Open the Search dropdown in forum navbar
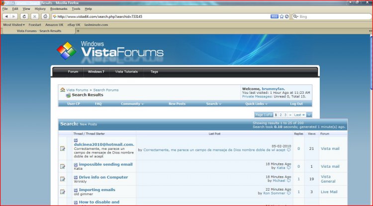This screenshot has height=206, width=373. (x=214, y=104)
